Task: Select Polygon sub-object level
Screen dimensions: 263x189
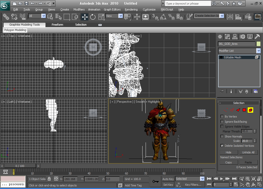Action: click(244, 110)
